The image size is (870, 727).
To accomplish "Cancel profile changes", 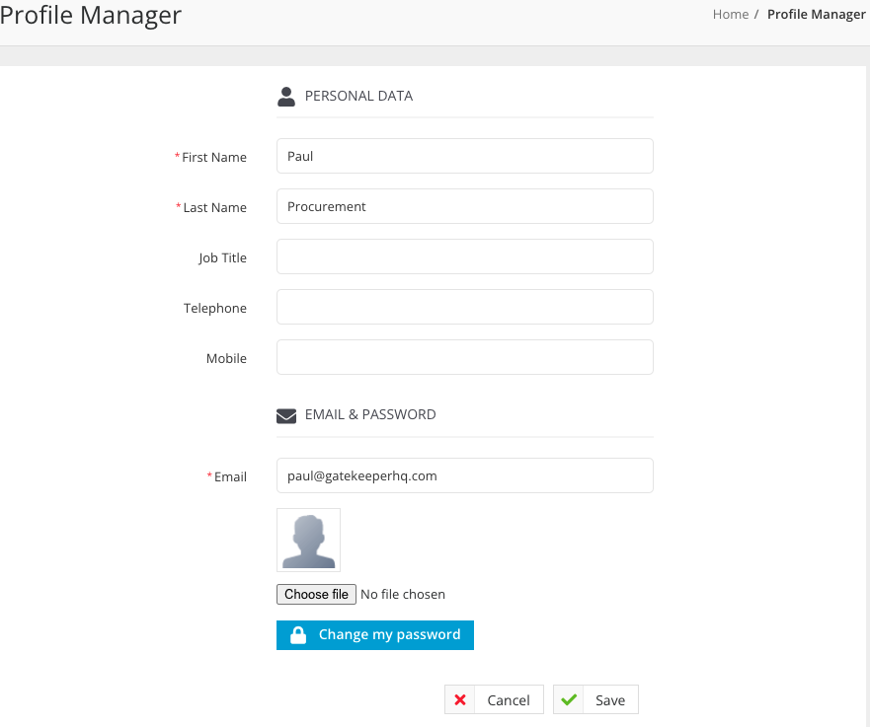I will pos(494,699).
